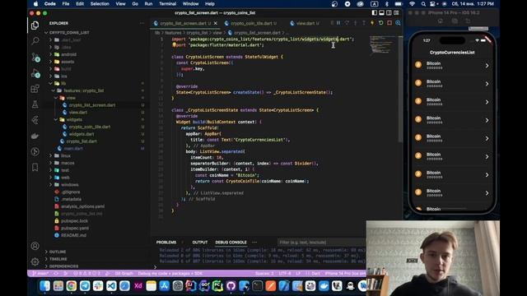Collapse the lib folder

[63, 83]
